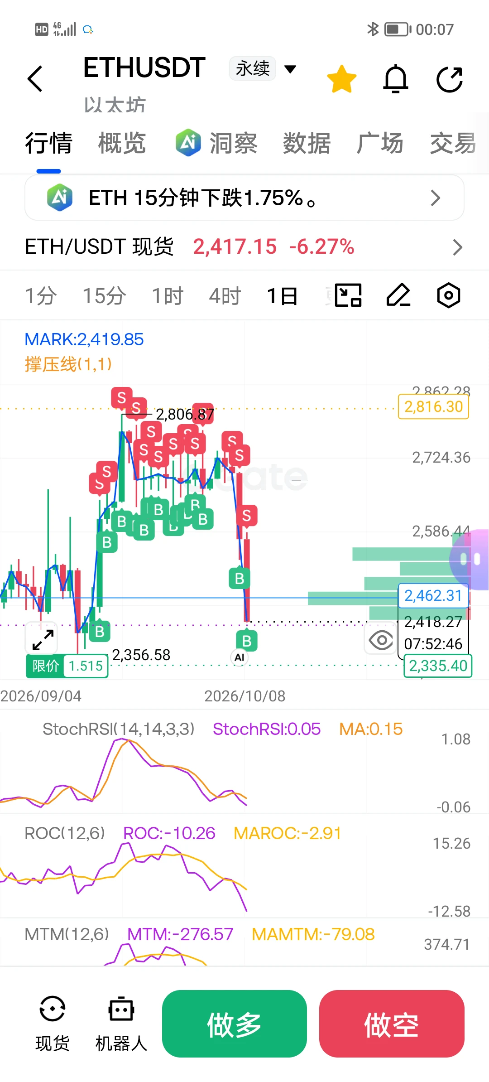Toggle the favorite star for ETHUSDT
Screen dimensions: 489x1082
pos(342,79)
